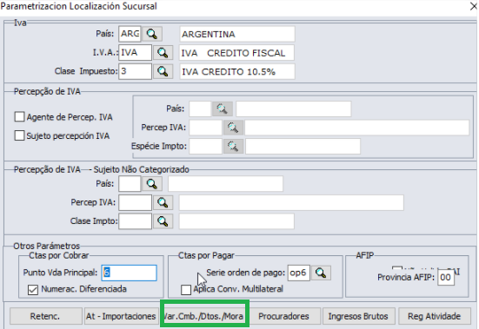Click disabled País lookup in Percepção de IVA
The width and height of the screenshot is (479, 329).
click(x=222, y=109)
